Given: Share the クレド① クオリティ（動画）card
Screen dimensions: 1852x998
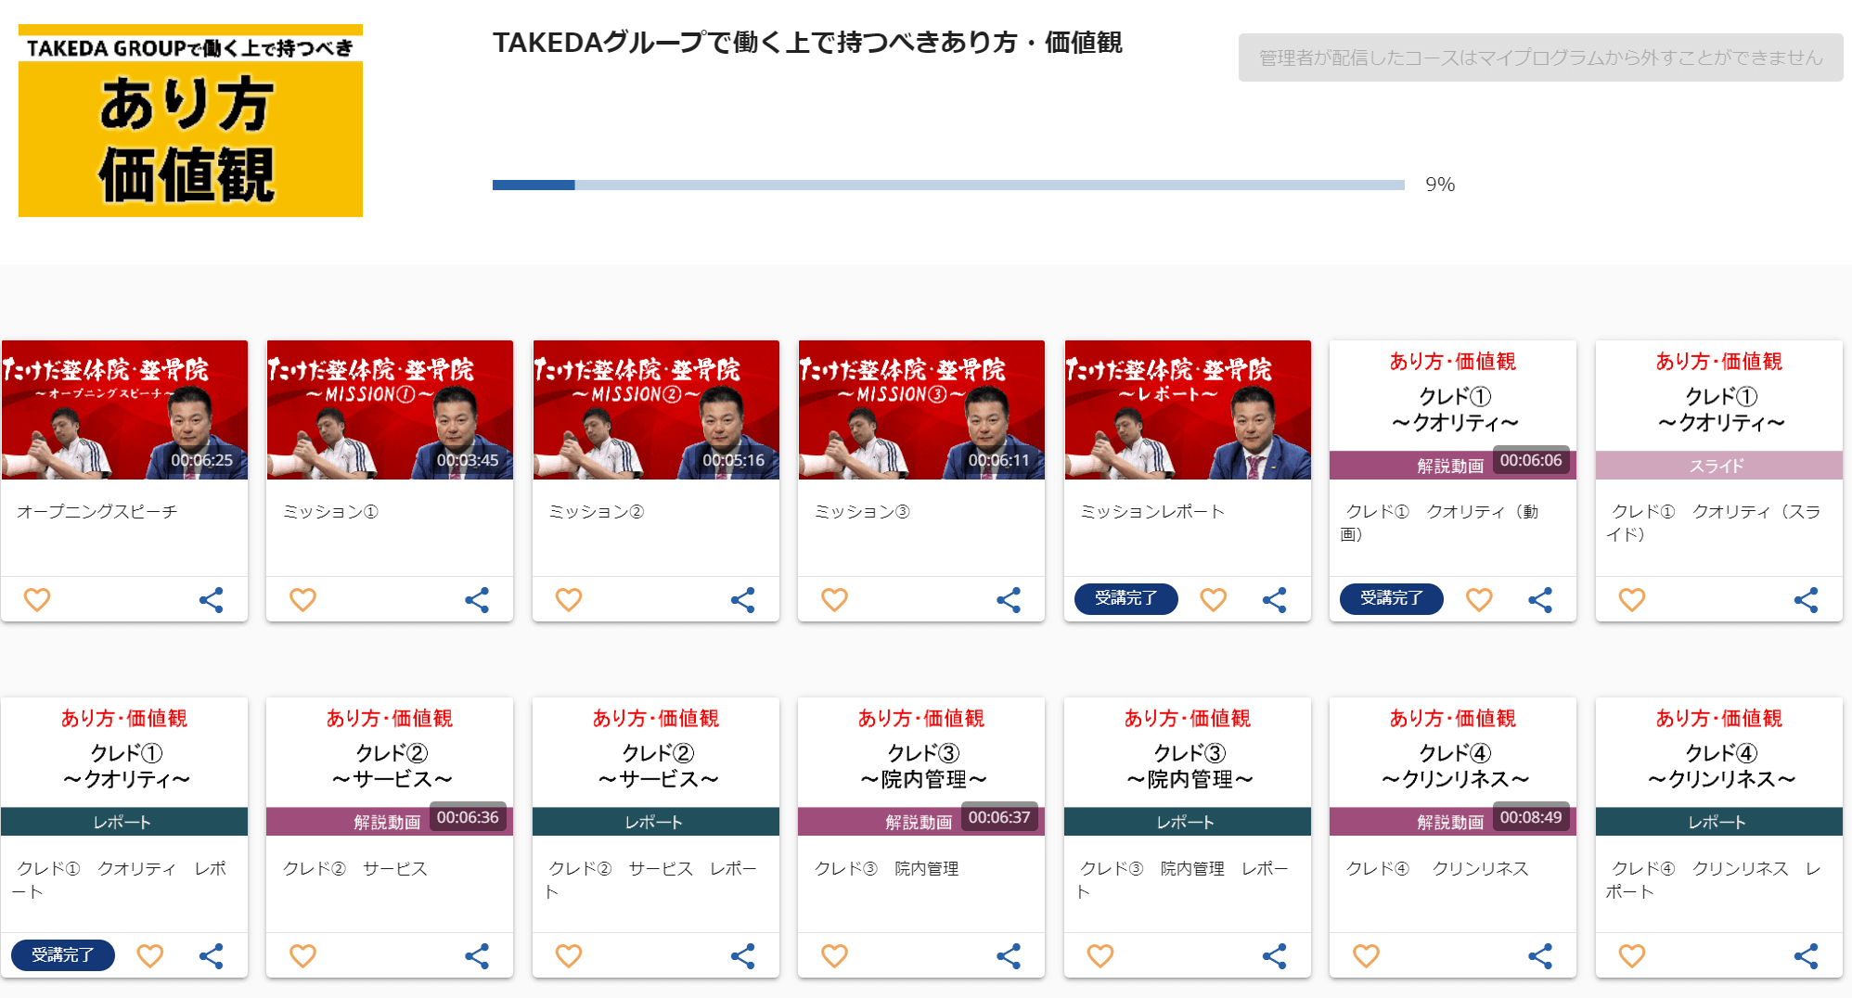Looking at the screenshot, I should tap(1540, 600).
